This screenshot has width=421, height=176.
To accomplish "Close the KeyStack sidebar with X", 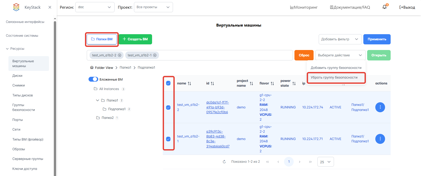I will pos(50,7).
